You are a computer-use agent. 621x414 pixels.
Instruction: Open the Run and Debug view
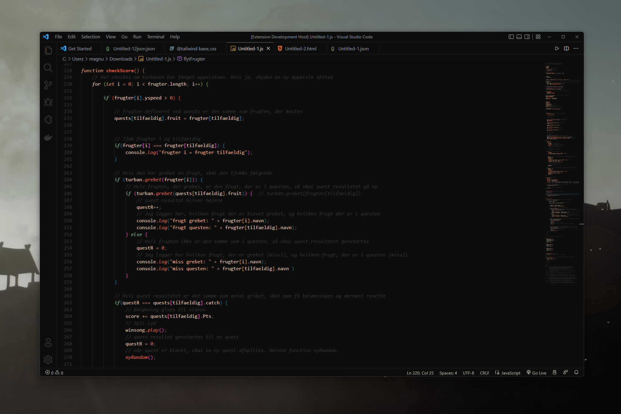(x=48, y=102)
